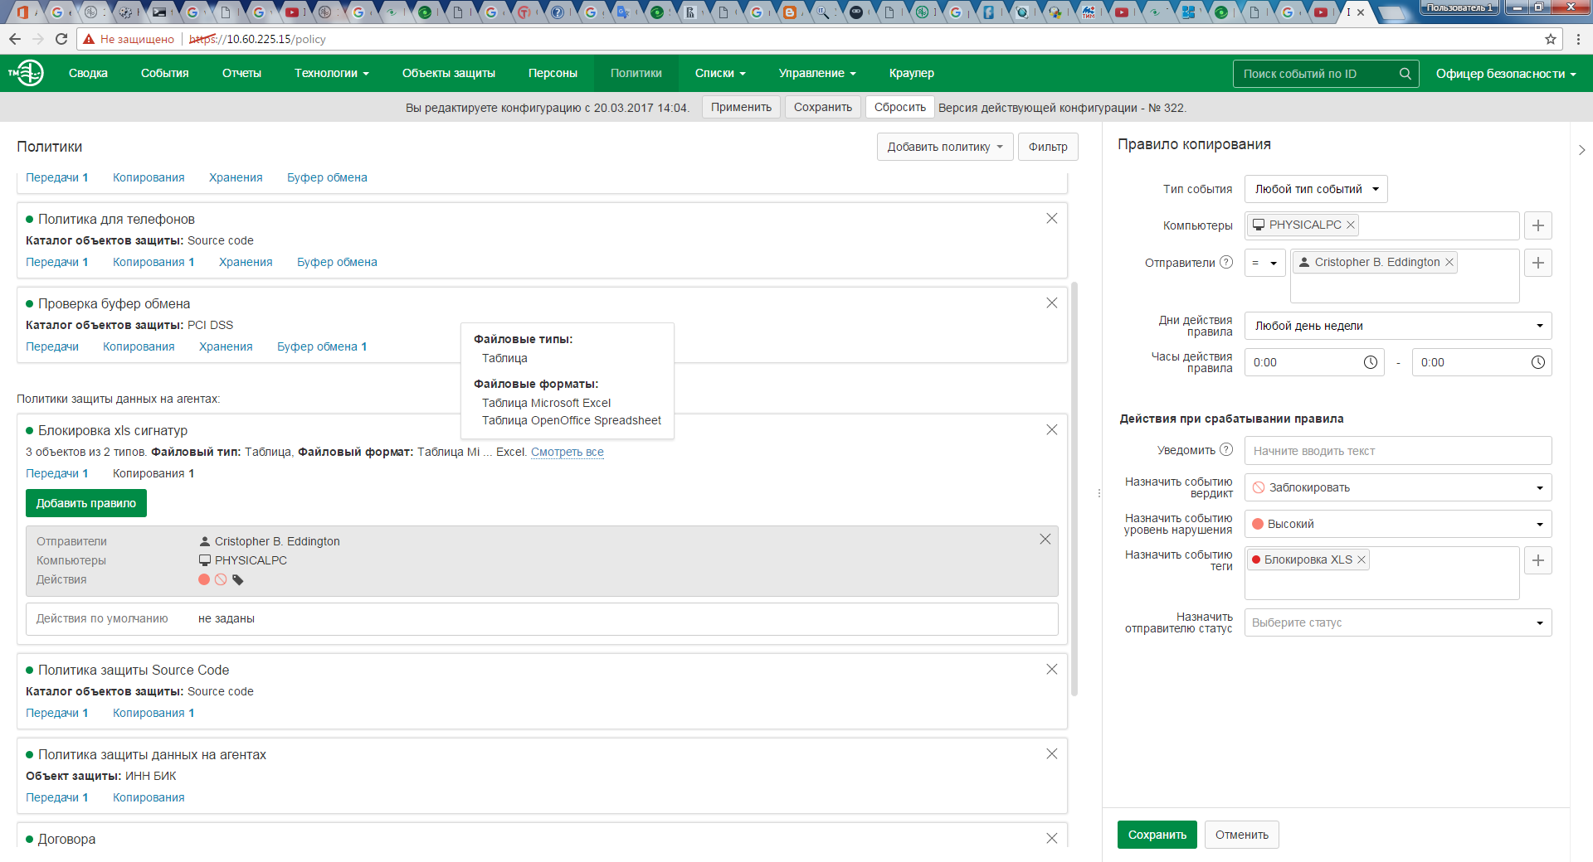The height and width of the screenshot is (862, 1593).
Task: Open sender status Выберите статус dropdown
Action: (1398, 622)
